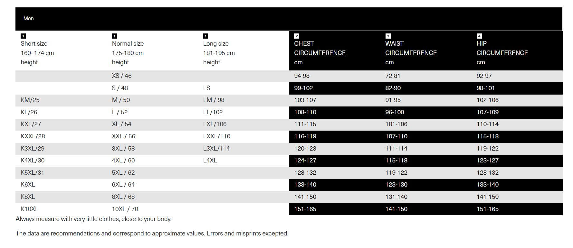The image size is (573, 248).
Task: Select the Men tab header
Action: [x=29, y=19]
